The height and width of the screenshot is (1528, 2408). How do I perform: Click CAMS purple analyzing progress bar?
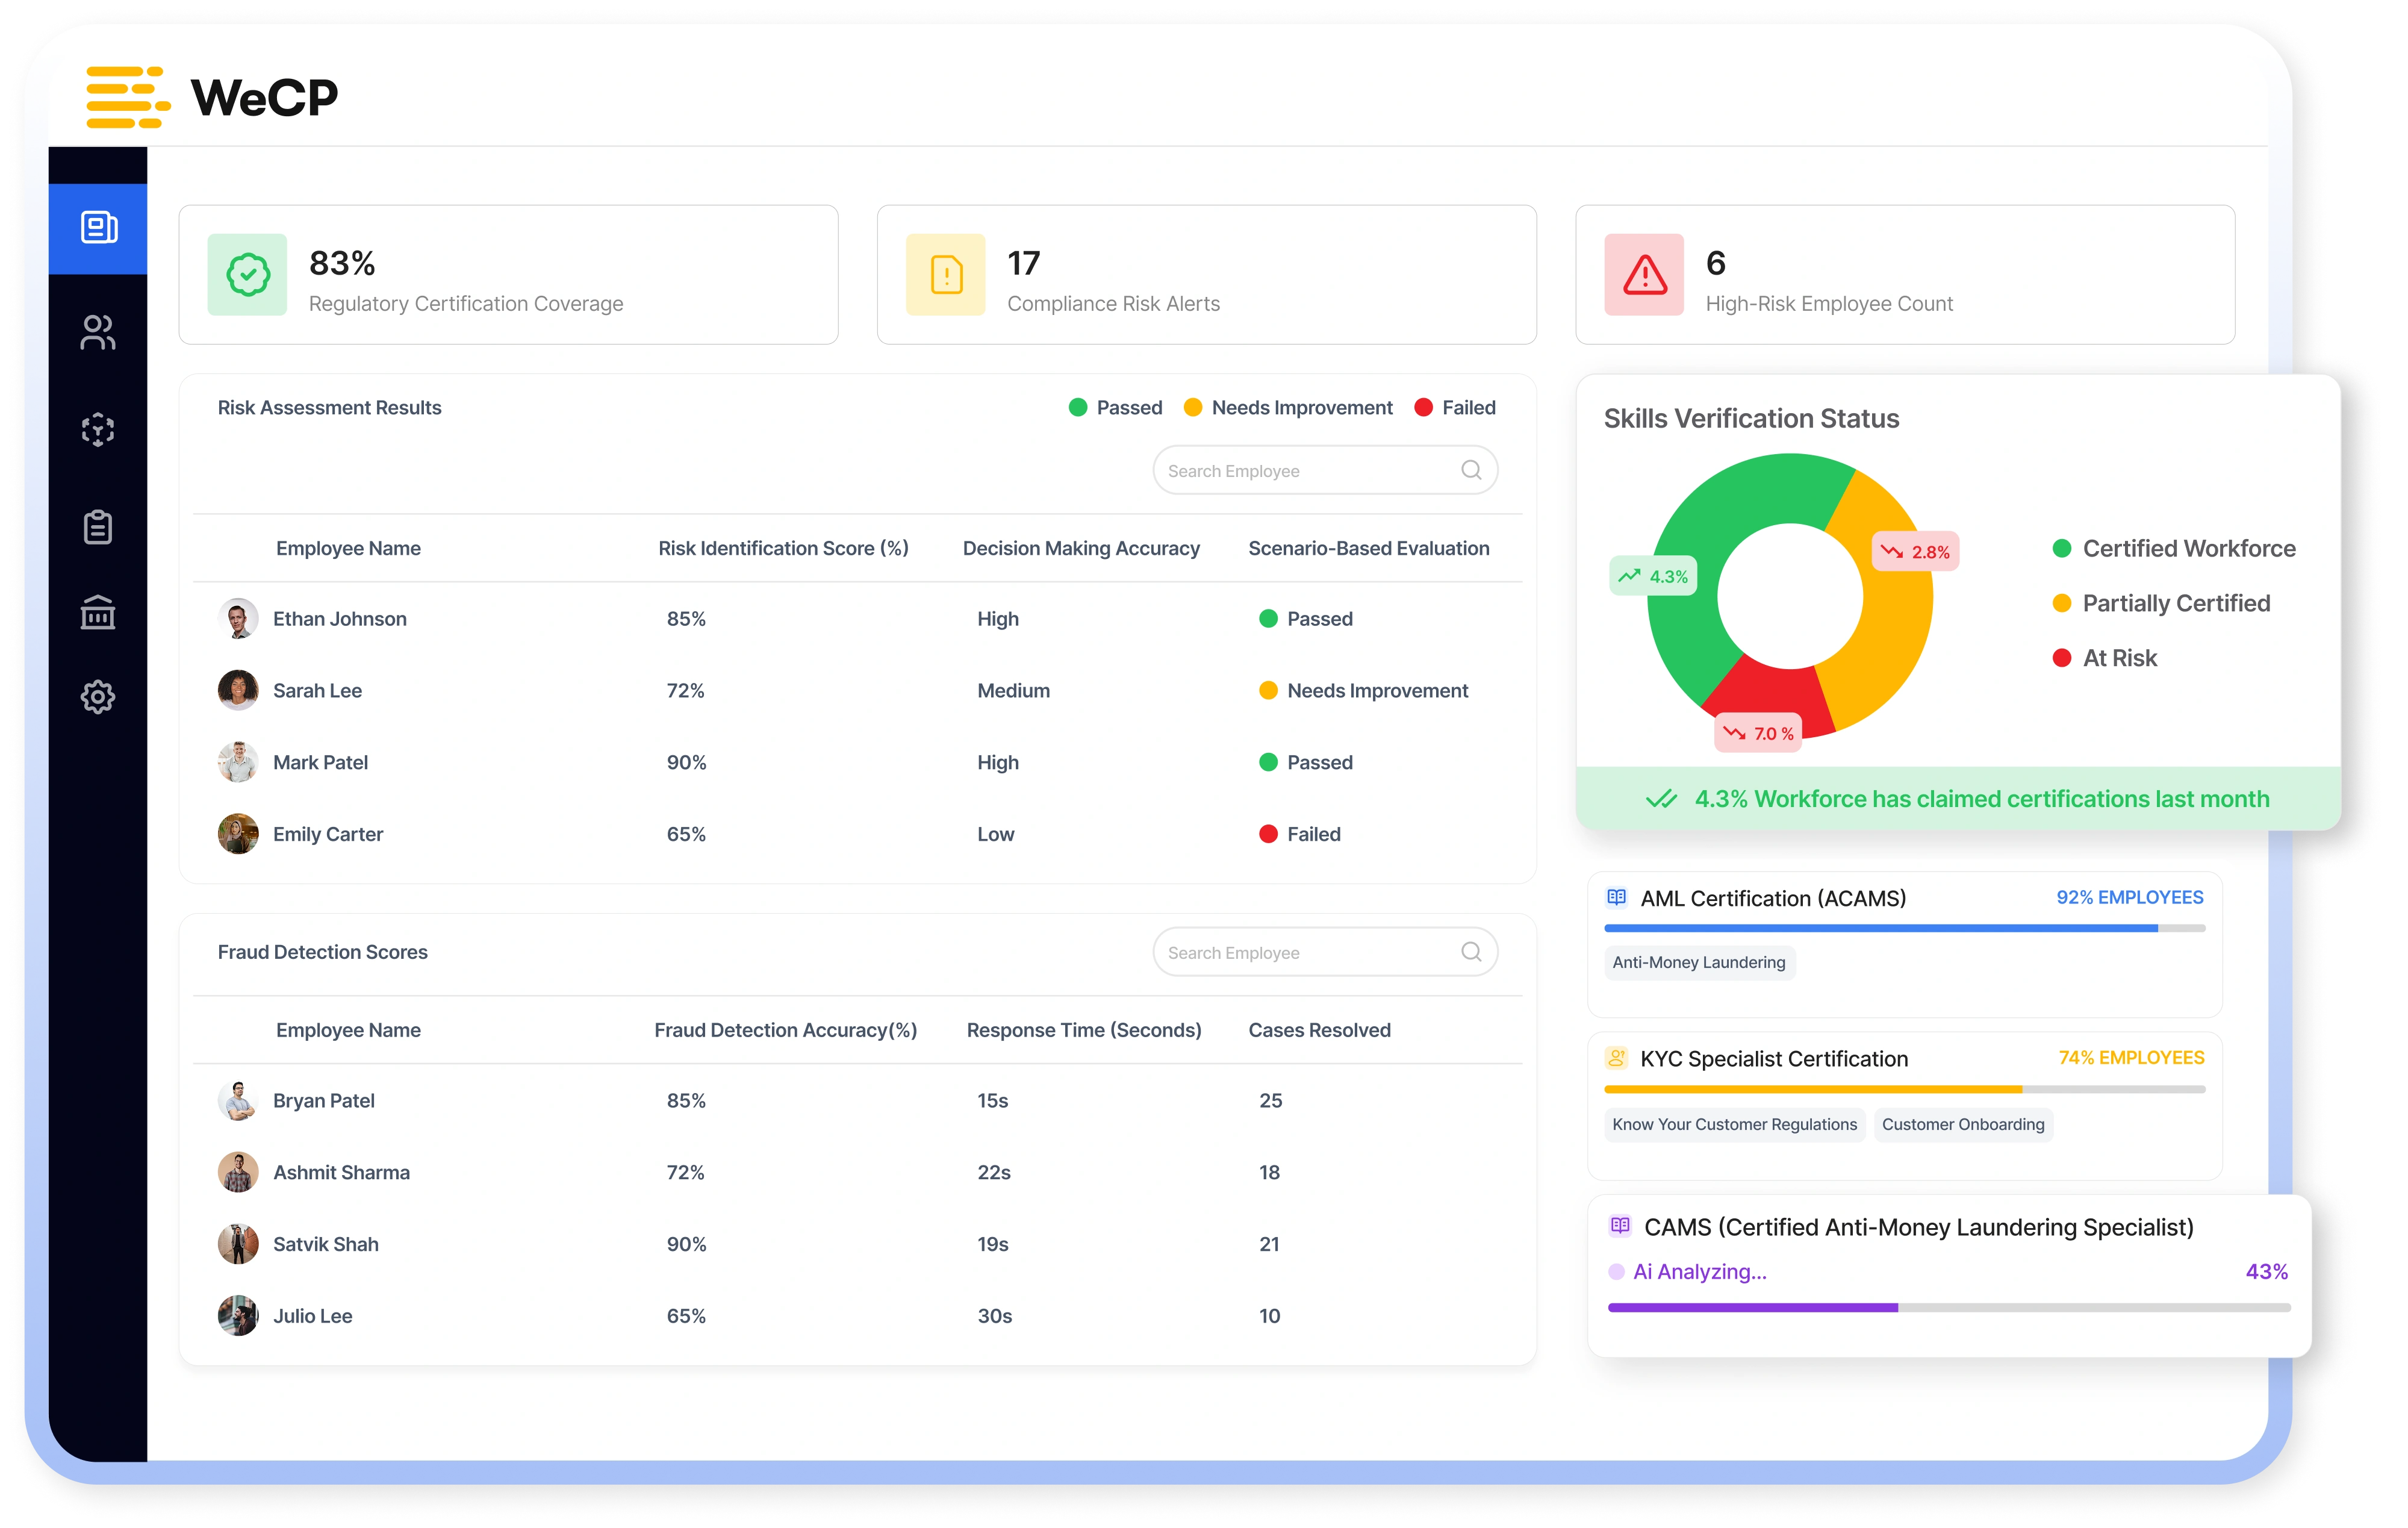click(1948, 1308)
